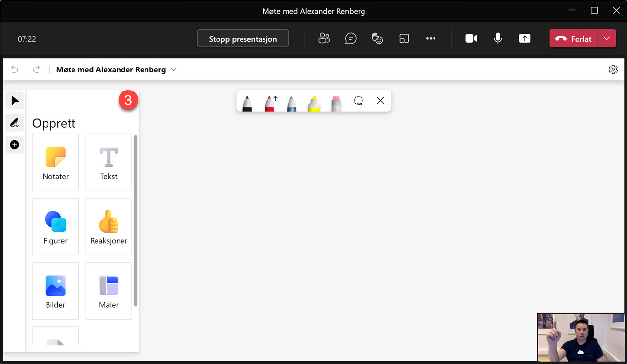Activate the lasso select tool

[359, 101]
